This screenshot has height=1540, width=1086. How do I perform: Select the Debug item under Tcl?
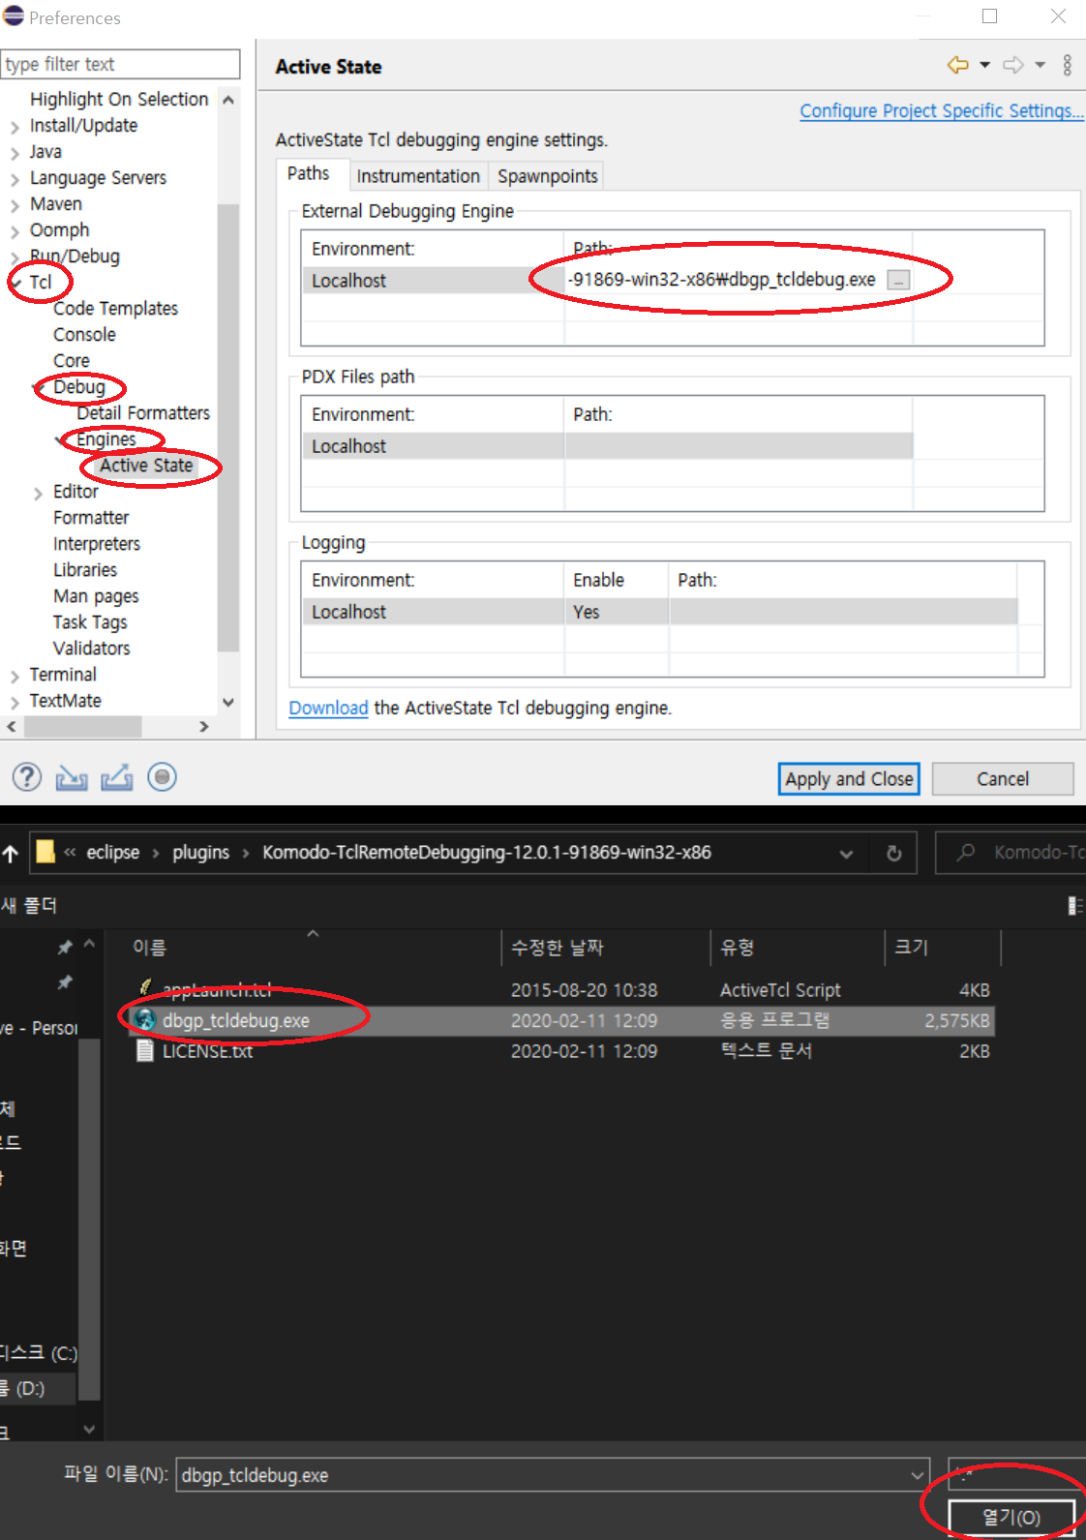coord(79,387)
